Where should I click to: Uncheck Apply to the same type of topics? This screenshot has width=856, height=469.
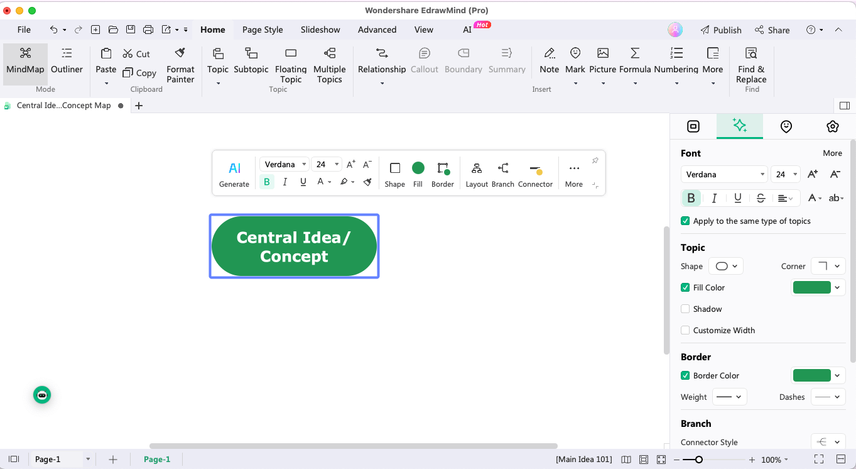coord(685,221)
